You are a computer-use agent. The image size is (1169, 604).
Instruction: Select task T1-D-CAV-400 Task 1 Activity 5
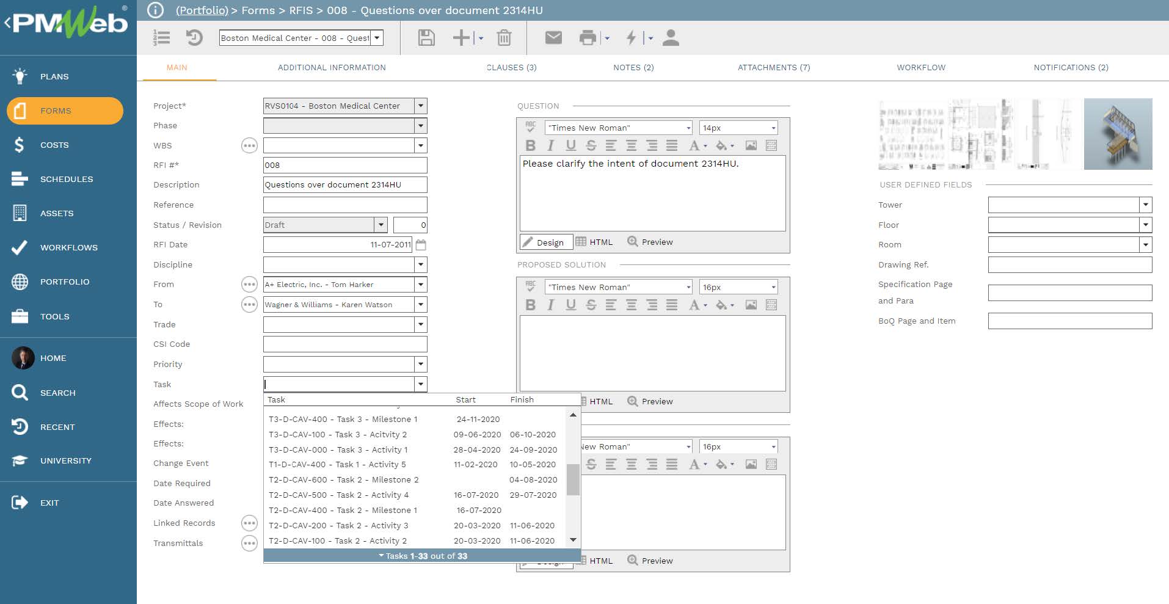[x=415, y=465]
